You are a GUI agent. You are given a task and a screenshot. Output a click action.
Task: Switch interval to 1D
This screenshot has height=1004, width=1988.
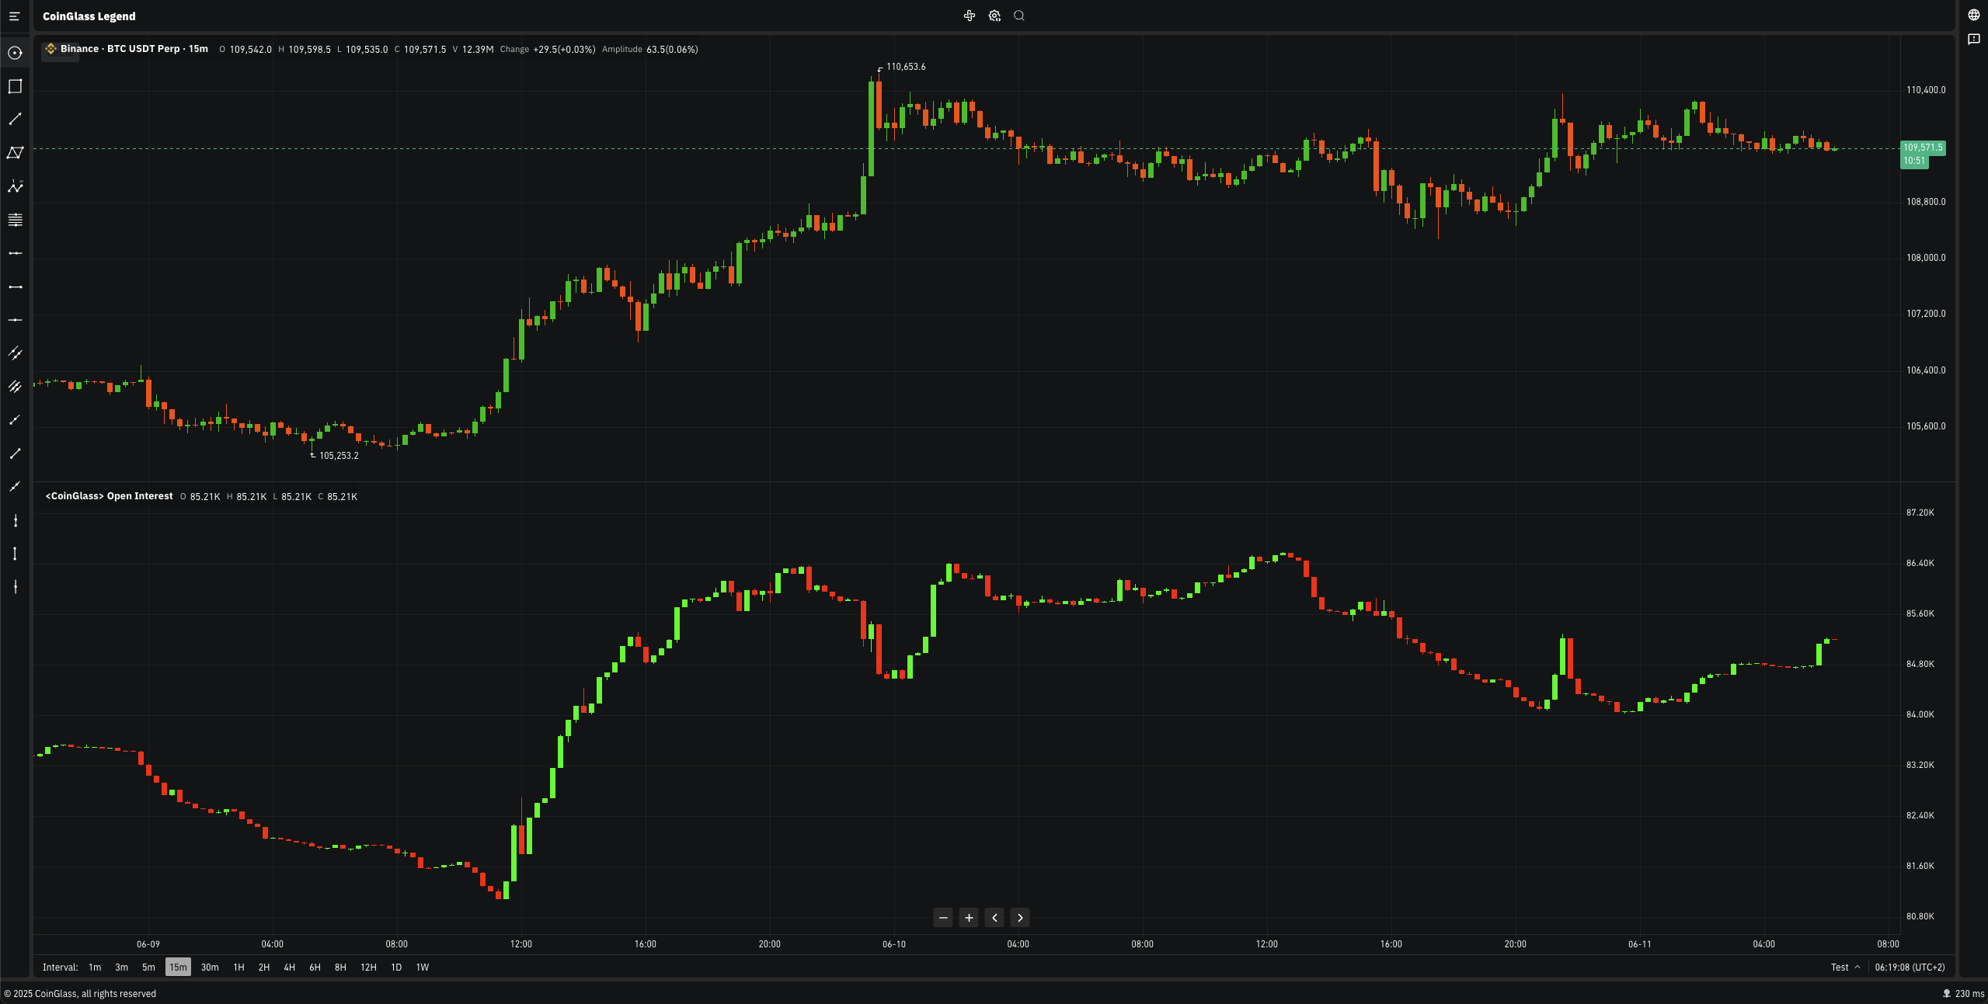click(x=396, y=967)
